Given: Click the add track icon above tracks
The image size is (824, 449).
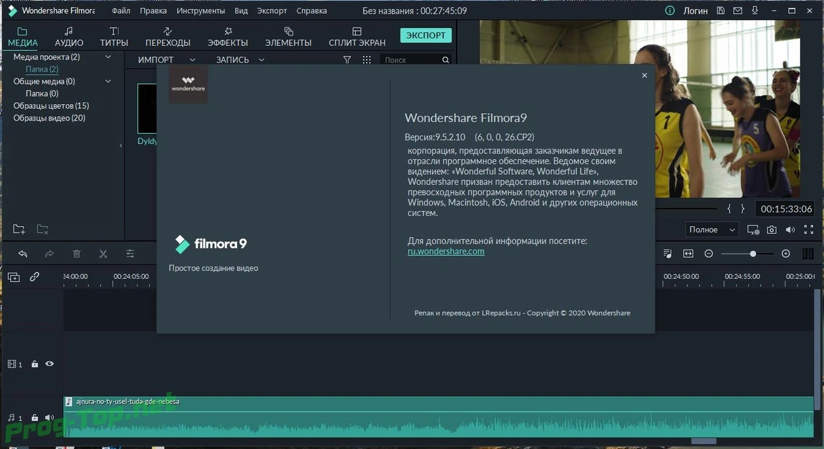Looking at the screenshot, I should click(14, 277).
